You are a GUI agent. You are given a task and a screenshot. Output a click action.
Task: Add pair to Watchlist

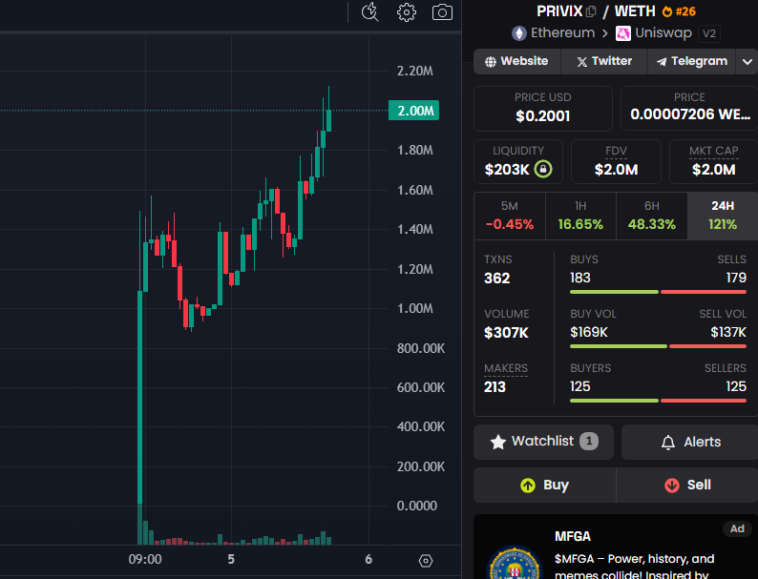543,442
